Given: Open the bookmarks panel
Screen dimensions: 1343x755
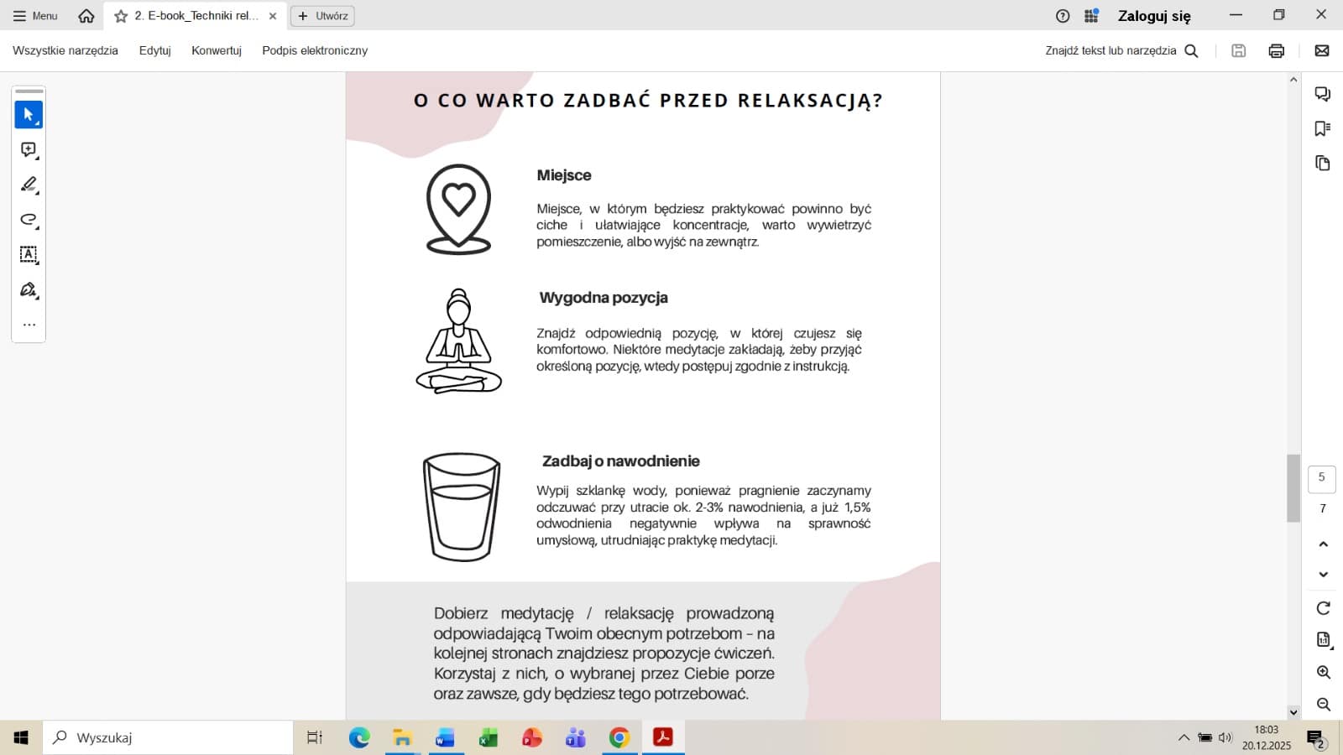Looking at the screenshot, I should 1323,128.
